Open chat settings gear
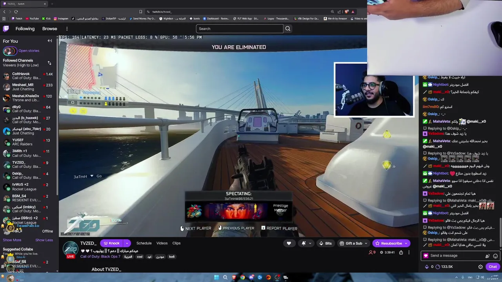502x282 pixels. [480, 267]
